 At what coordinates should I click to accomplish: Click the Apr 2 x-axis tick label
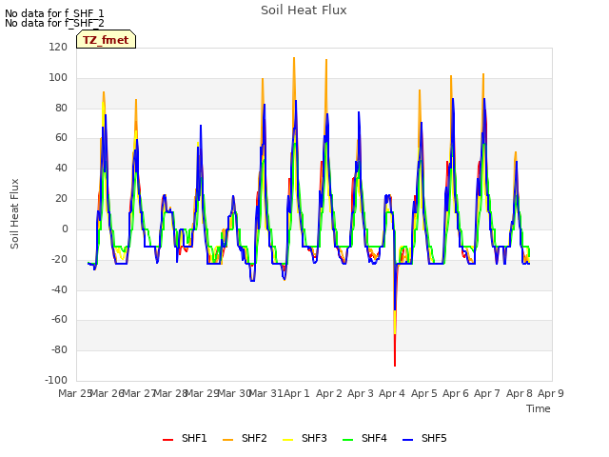coord(329,393)
